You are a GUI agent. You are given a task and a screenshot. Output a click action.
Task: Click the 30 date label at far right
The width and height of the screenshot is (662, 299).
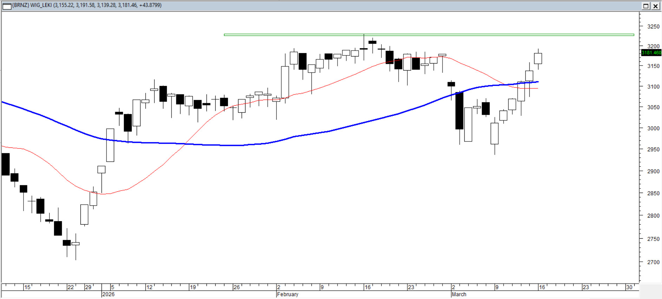(x=629, y=287)
